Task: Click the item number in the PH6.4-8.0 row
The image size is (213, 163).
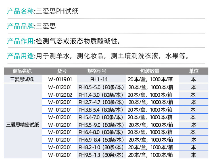Action: (60, 132)
